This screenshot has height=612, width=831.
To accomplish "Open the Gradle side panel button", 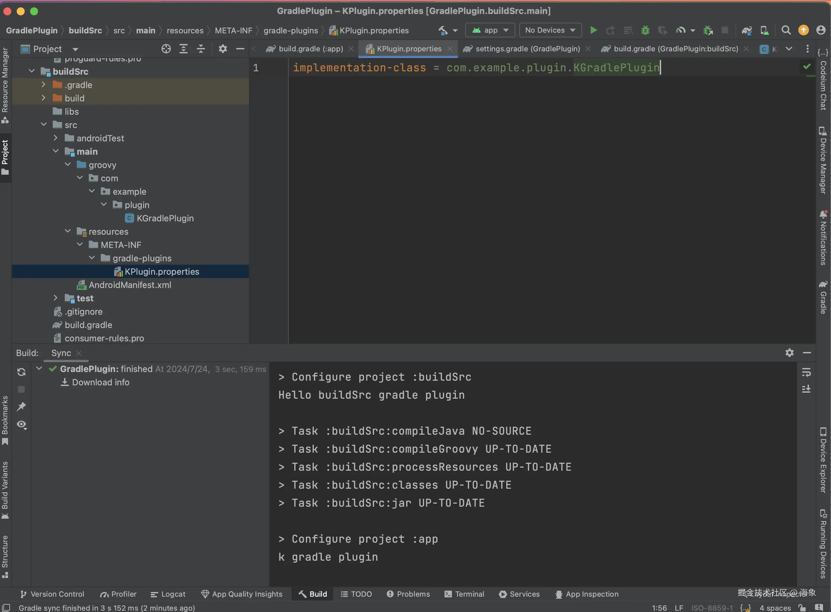I will [823, 298].
